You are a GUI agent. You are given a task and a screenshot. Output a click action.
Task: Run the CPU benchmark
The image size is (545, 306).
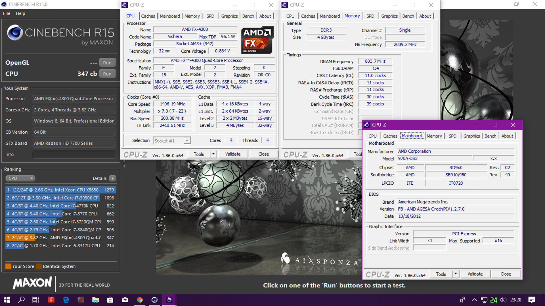[107, 74]
